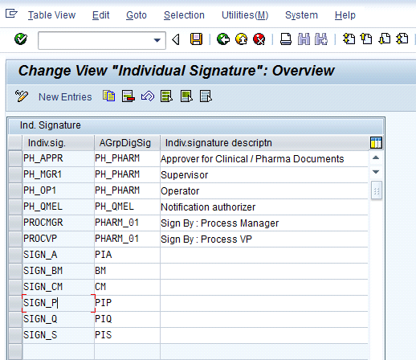Click the table scroll down arrow
The height and width of the screenshot is (360, 416).
(376, 172)
